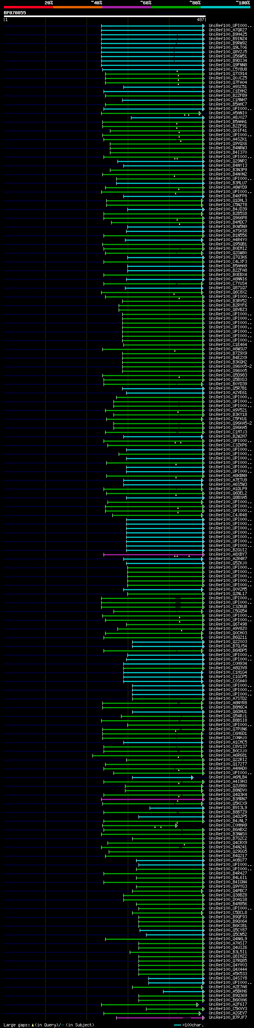Select hit UniRef100_C5GQ54
Image resolution: width=254 pixels, height=1028 pixels.
pyautogui.click(x=228, y=611)
